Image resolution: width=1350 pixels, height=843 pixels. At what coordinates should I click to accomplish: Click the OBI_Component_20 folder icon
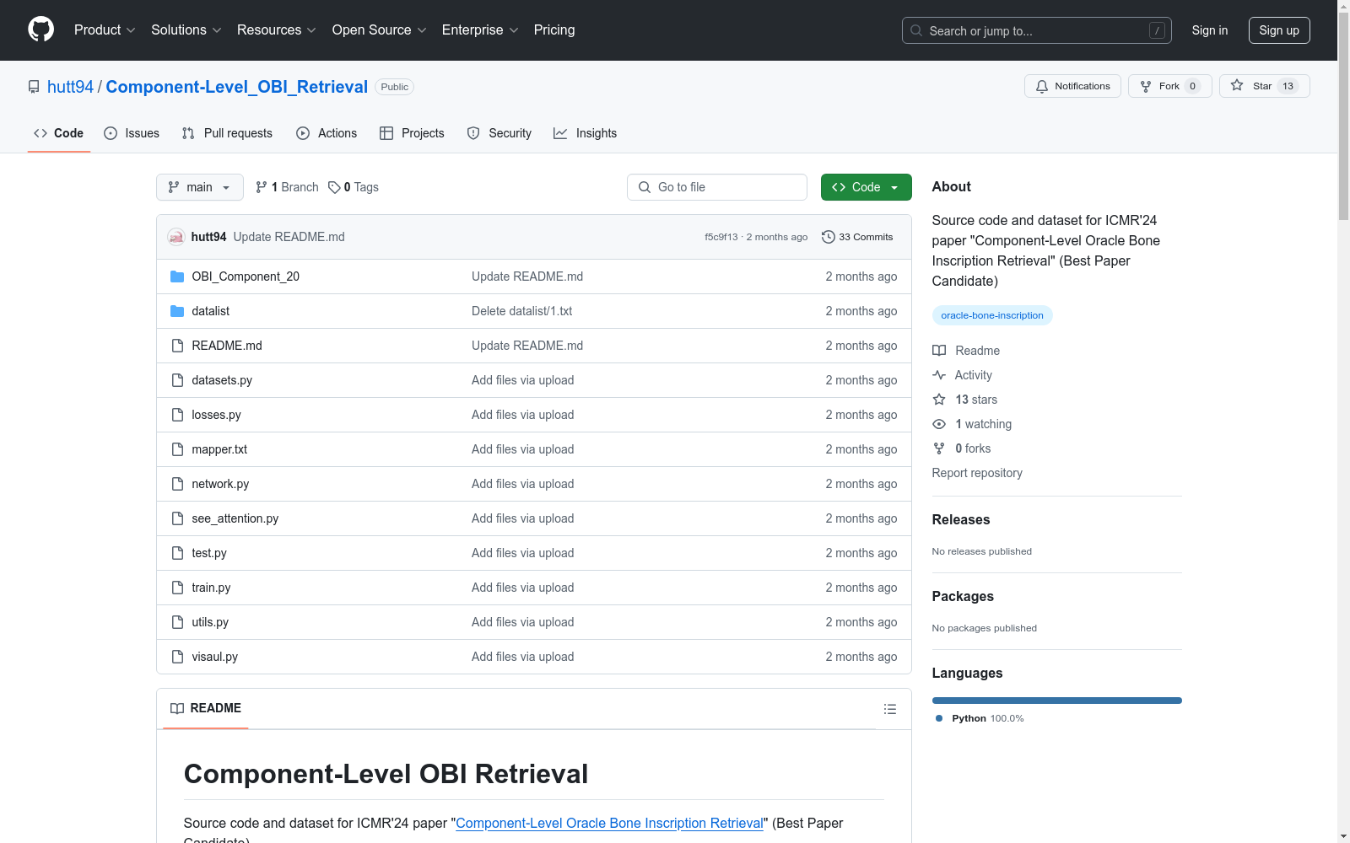point(177,277)
